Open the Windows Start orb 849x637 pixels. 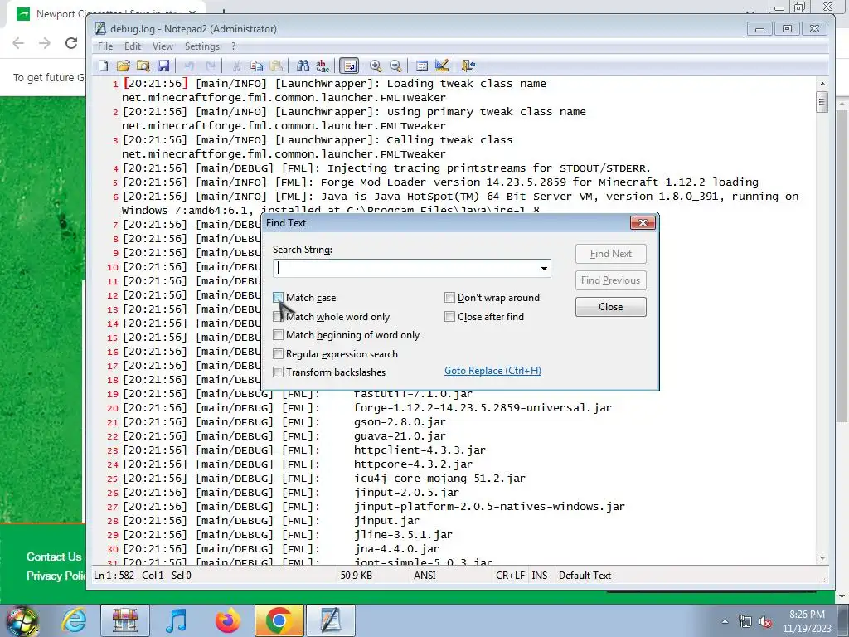22,620
